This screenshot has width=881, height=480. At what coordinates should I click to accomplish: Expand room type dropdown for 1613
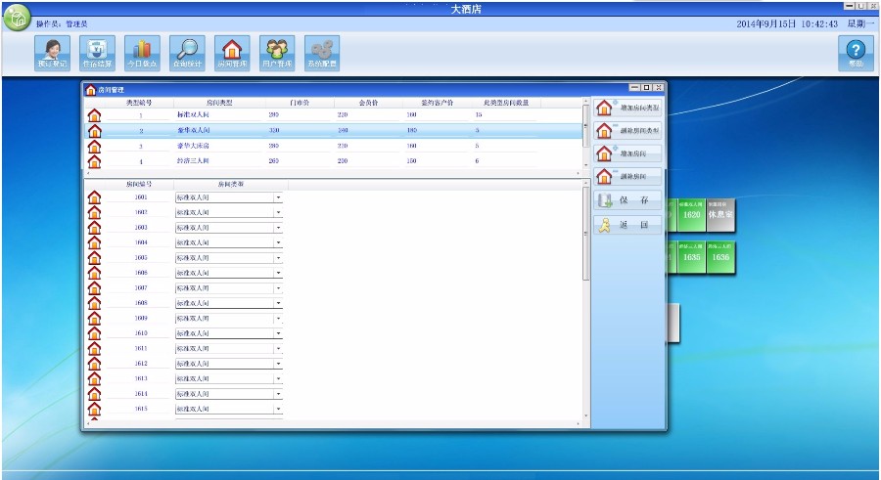point(278,379)
